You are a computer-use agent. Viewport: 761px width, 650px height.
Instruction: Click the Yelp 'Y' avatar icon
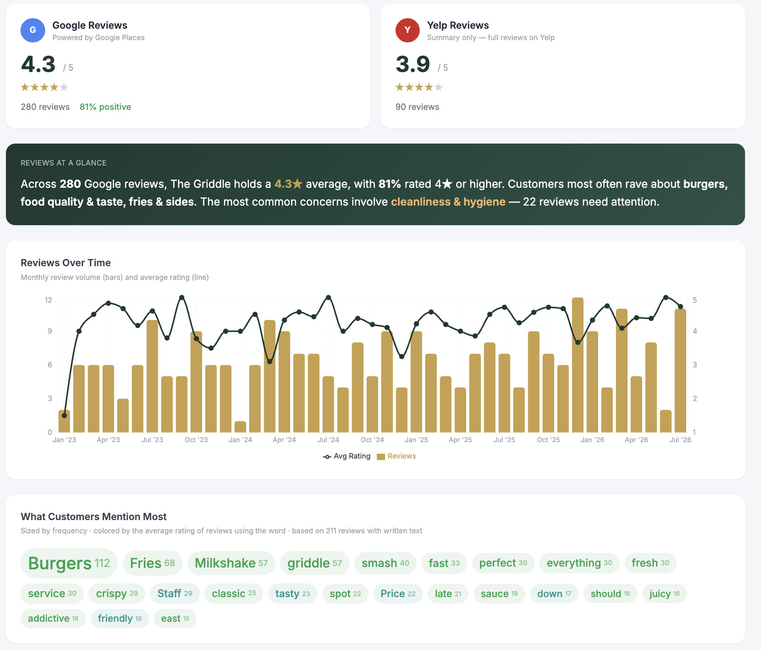pos(407,30)
